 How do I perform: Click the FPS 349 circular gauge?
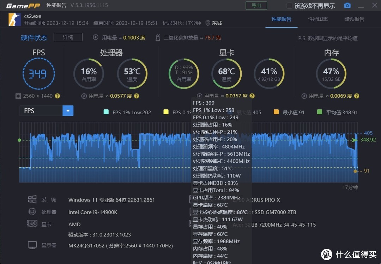tap(39, 74)
